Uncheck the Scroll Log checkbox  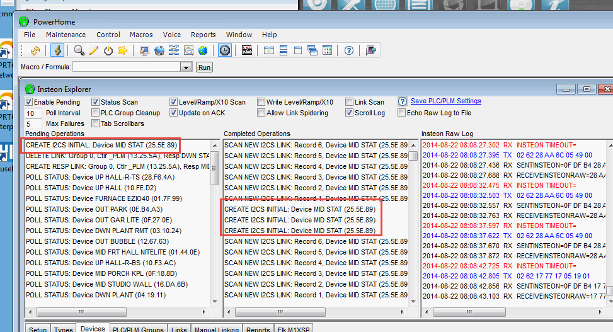[350, 113]
